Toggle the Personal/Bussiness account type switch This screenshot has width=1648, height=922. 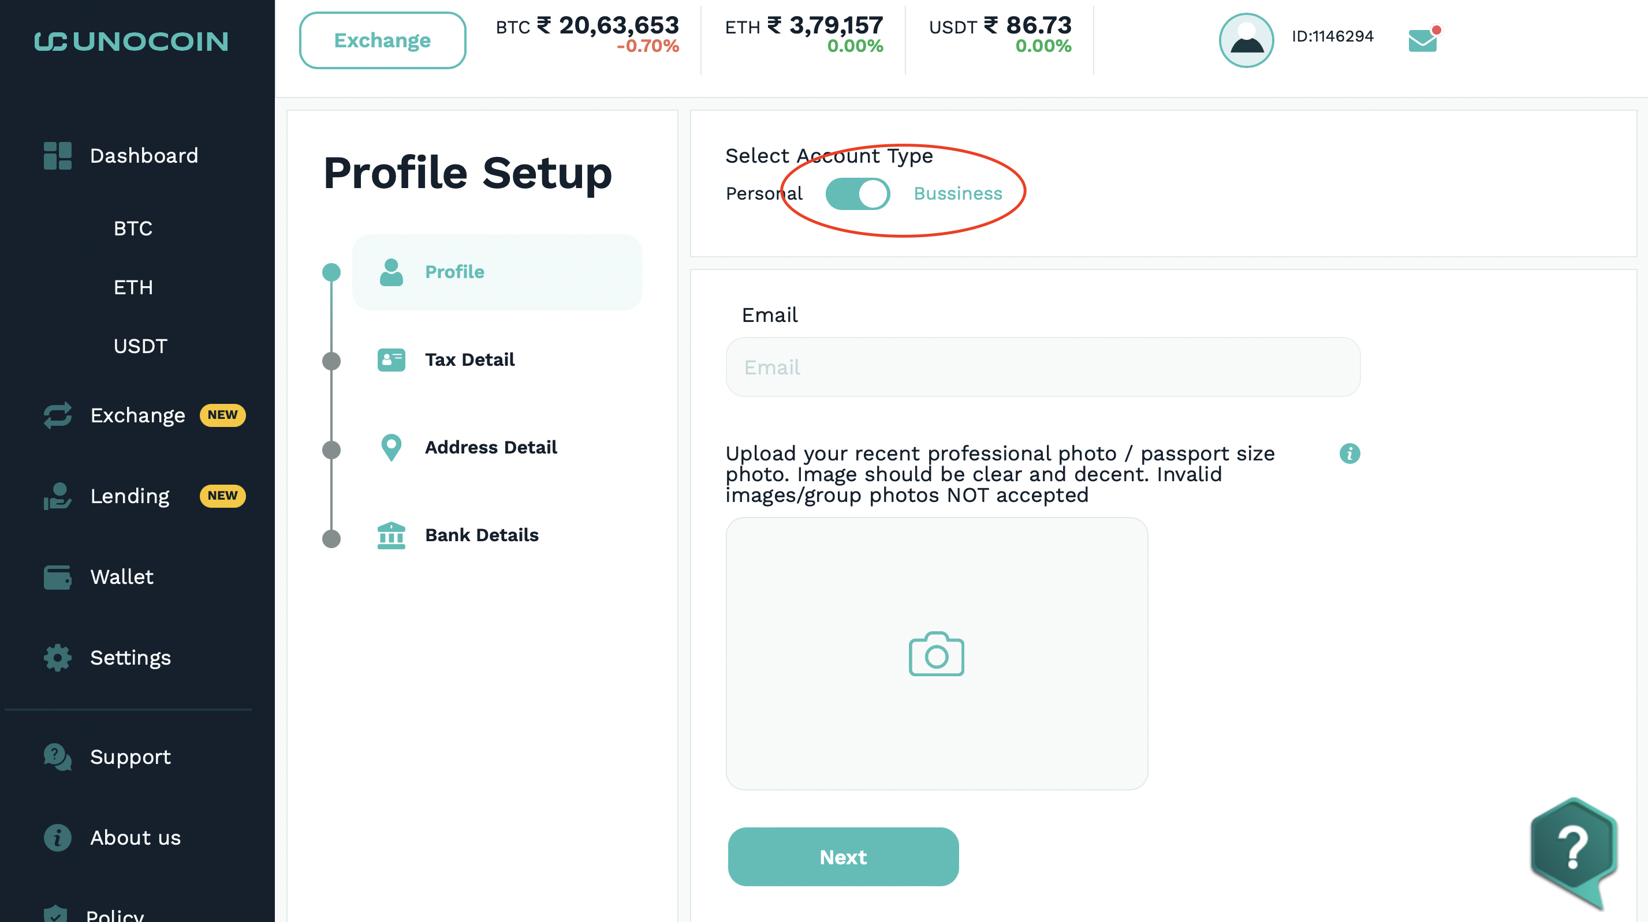click(x=857, y=194)
